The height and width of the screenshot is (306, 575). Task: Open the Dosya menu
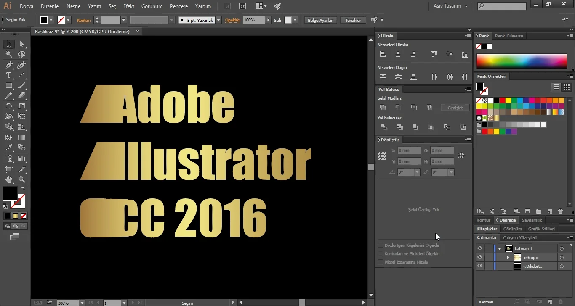(27, 6)
